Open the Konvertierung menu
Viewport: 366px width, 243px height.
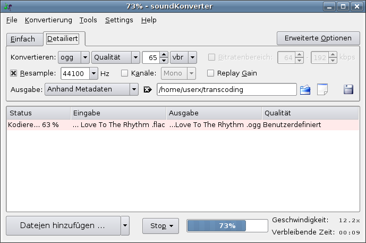coord(48,20)
